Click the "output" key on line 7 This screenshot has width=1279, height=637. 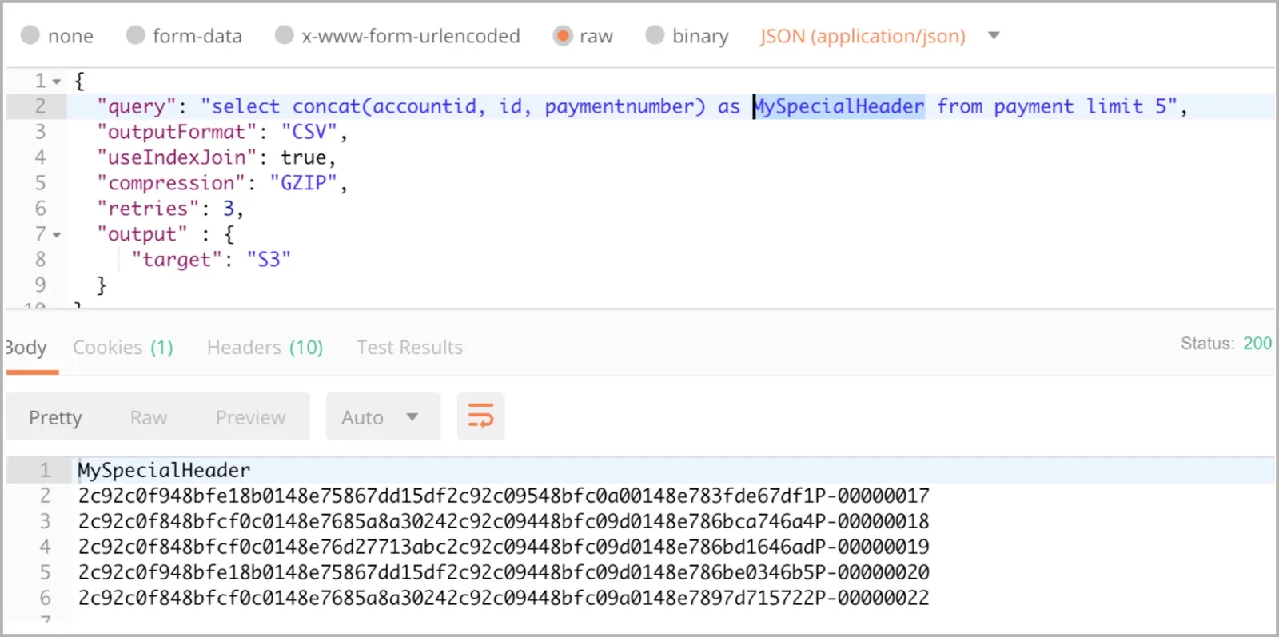[x=142, y=234]
